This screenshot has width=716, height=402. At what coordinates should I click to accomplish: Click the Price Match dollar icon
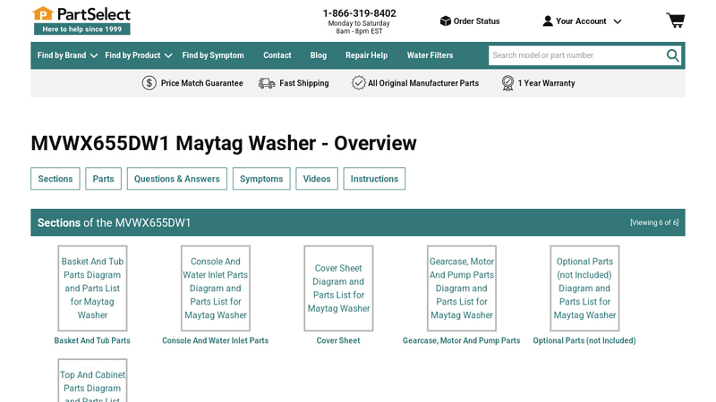click(x=149, y=83)
